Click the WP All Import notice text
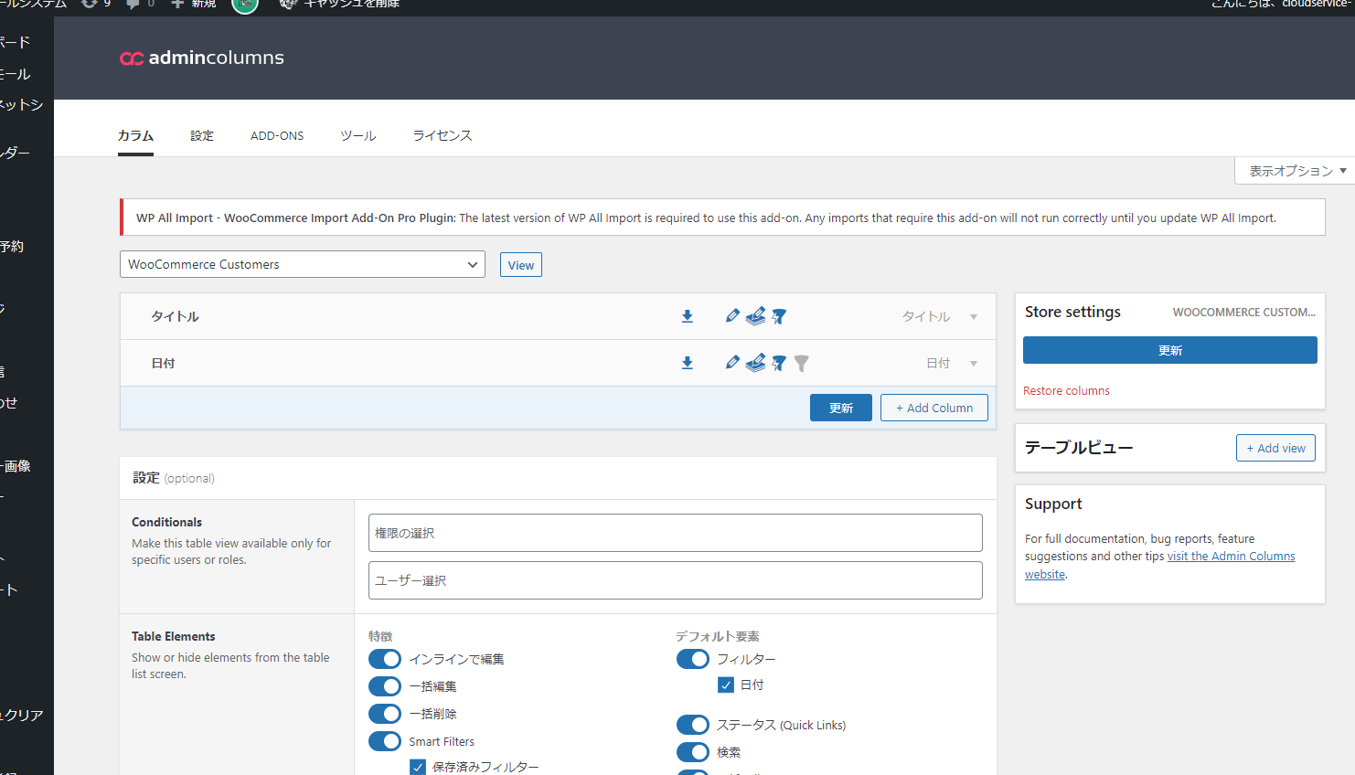 tap(706, 218)
